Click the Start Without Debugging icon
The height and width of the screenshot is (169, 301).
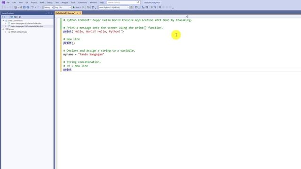tap(83, 8)
